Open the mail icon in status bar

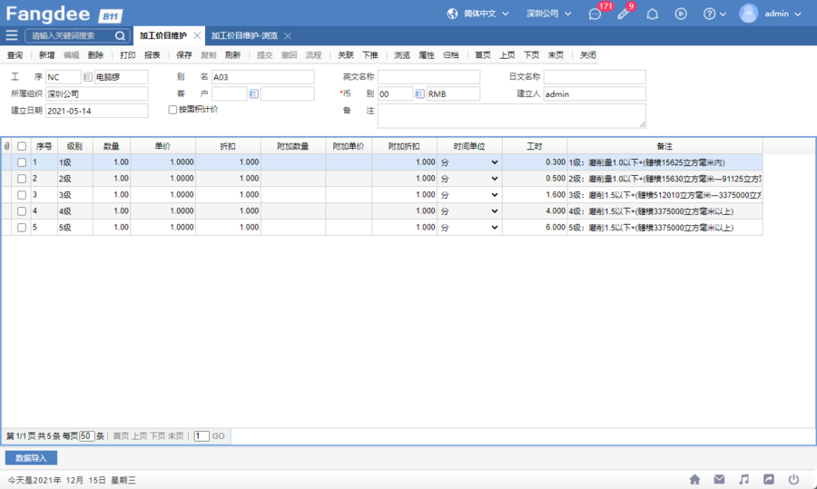[719, 479]
